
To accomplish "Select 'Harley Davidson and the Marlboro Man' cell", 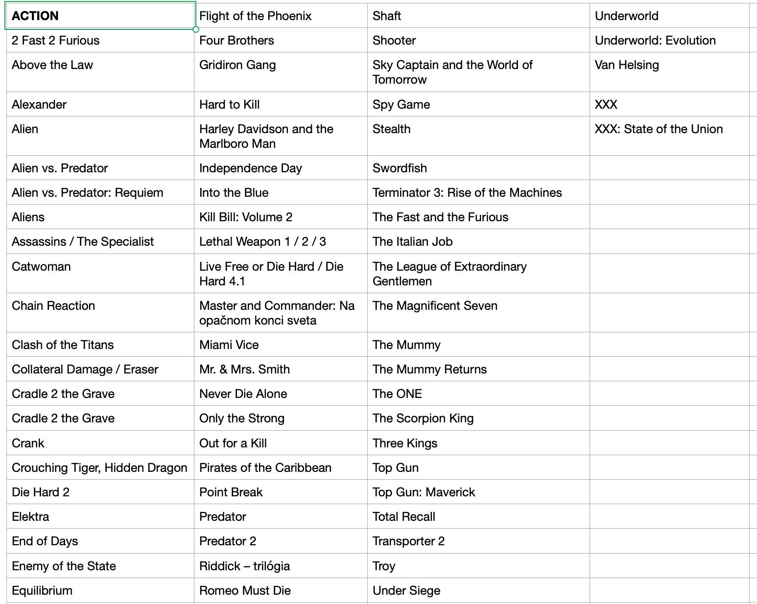I will click(x=280, y=136).
